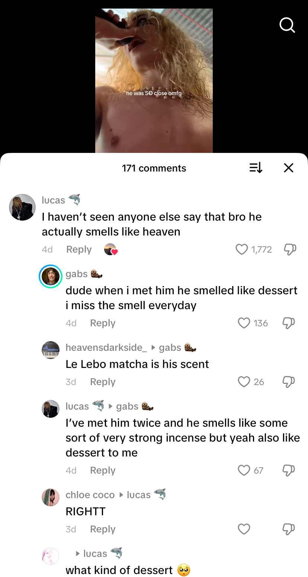
Task: Like chloe coco's RIGHTT comment
Action: 244,529
